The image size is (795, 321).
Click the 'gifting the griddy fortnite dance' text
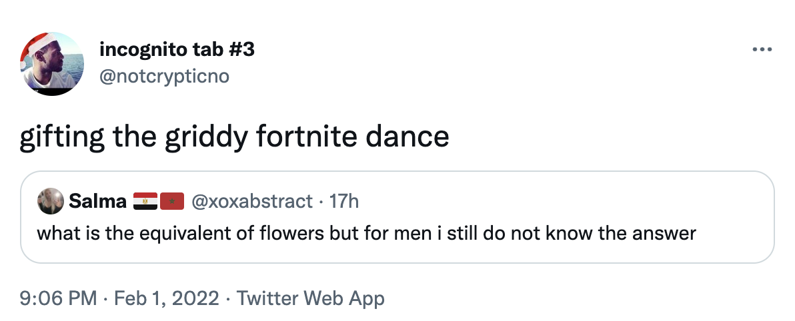pos(234,137)
